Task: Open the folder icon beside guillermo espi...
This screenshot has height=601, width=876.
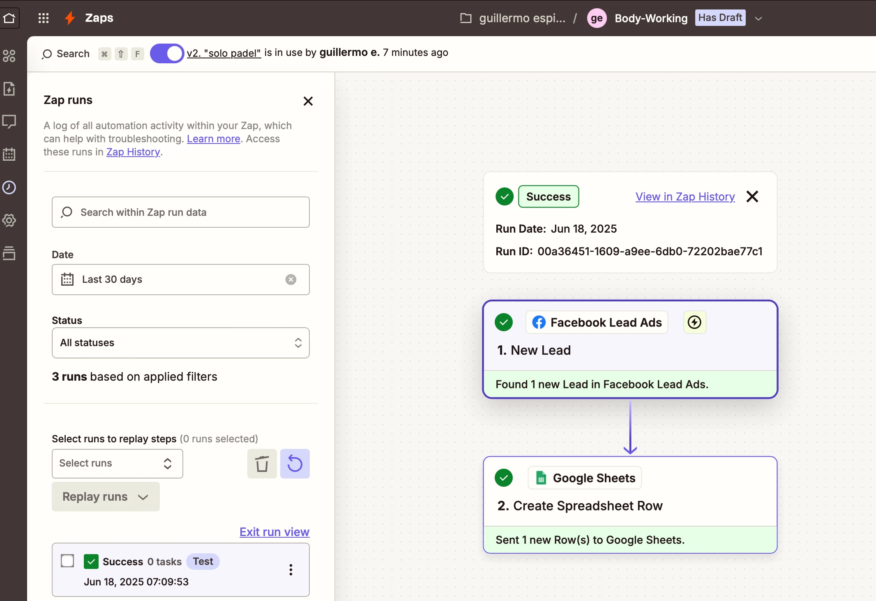Action: (x=466, y=18)
